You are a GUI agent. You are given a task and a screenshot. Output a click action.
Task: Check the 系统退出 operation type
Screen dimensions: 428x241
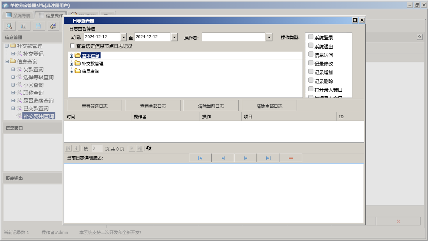coord(311,45)
